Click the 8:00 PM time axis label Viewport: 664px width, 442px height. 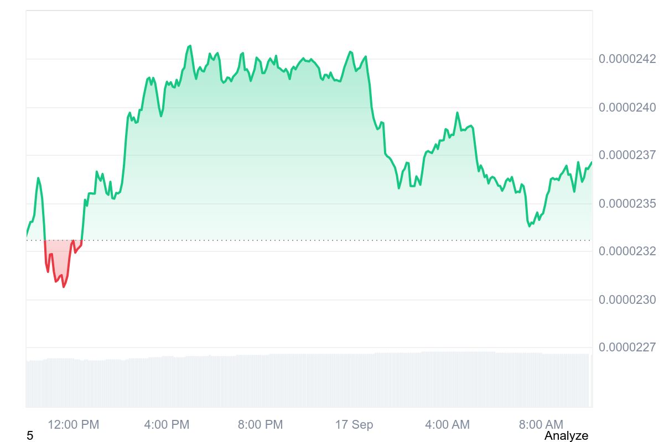coord(260,424)
